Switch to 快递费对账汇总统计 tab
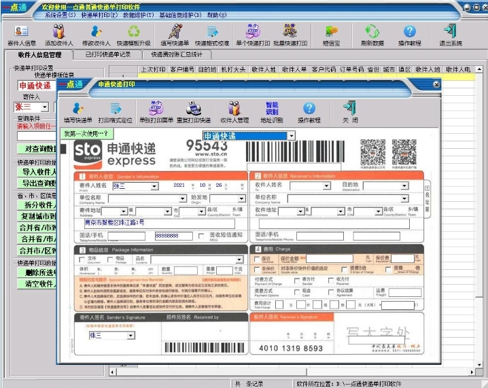Screen dimensions: 488x388 pyautogui.click(x=177, y=54)
